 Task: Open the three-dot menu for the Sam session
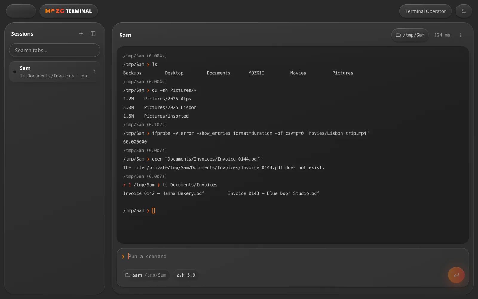click(461, 35)
